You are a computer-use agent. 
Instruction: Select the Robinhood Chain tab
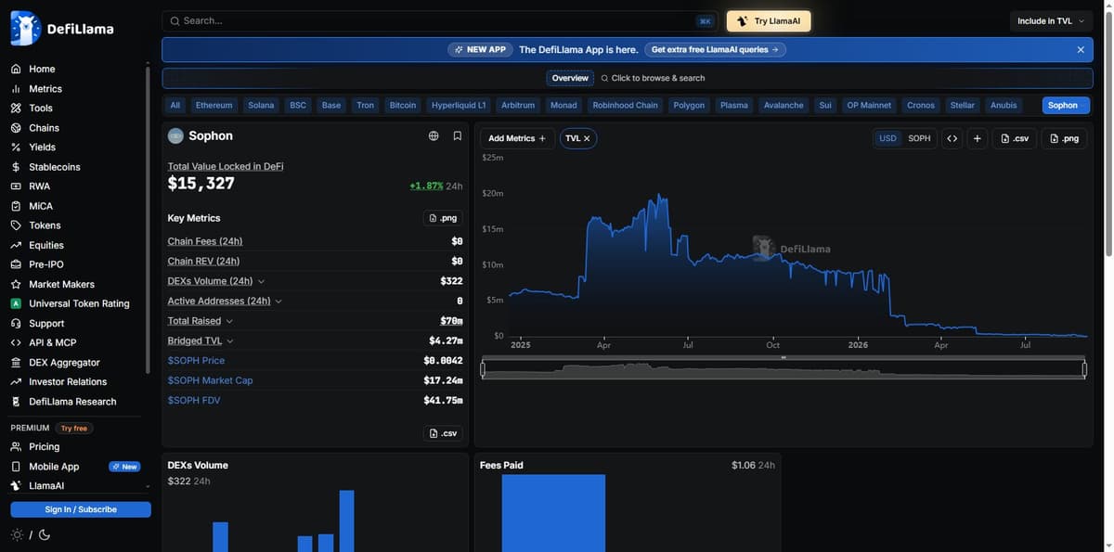(x=625, y=105)
